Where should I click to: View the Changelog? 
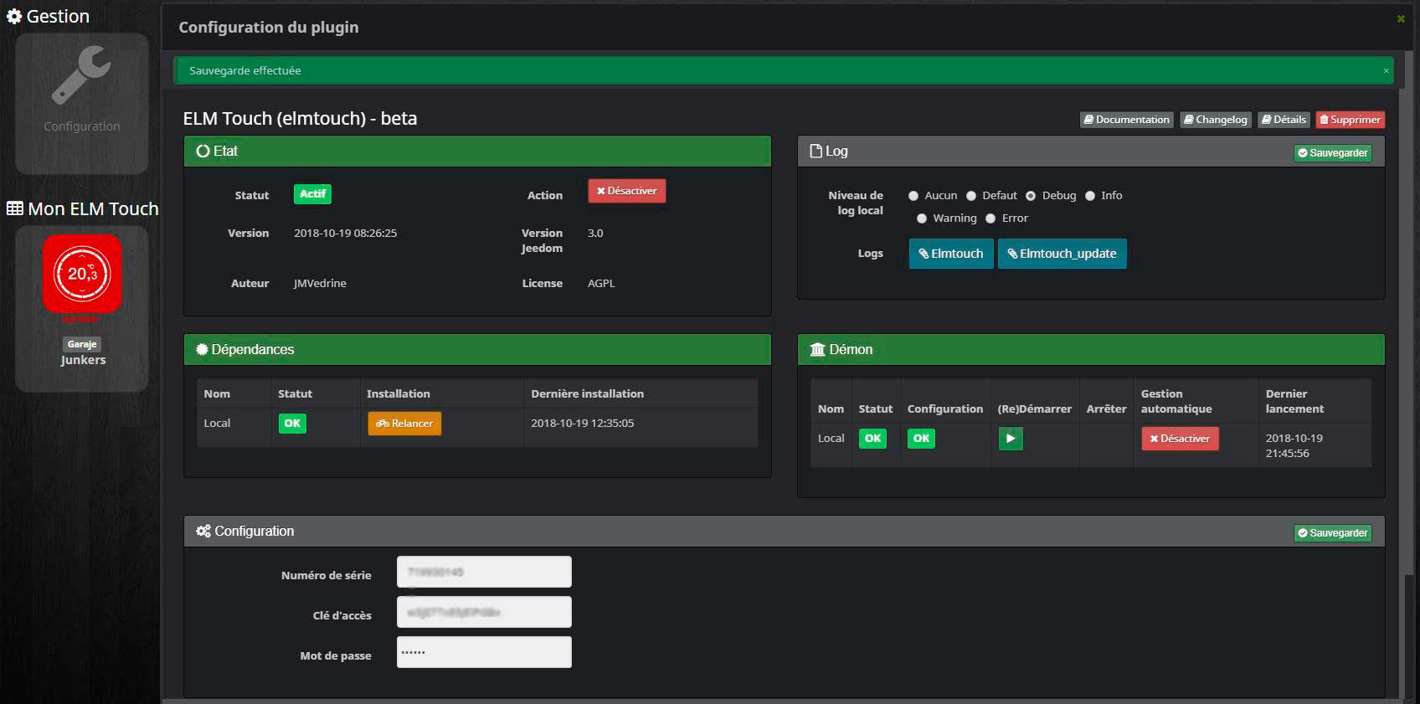pyautogui.click(x=1216, y=120)
